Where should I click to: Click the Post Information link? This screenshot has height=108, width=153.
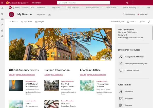pyautogui.click(x=57, y=74)
